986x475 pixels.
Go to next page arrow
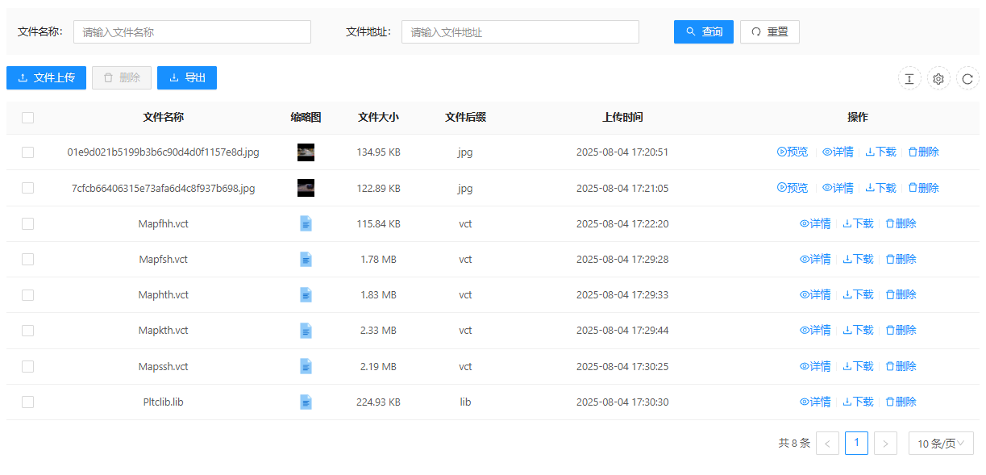click(885, 443)
